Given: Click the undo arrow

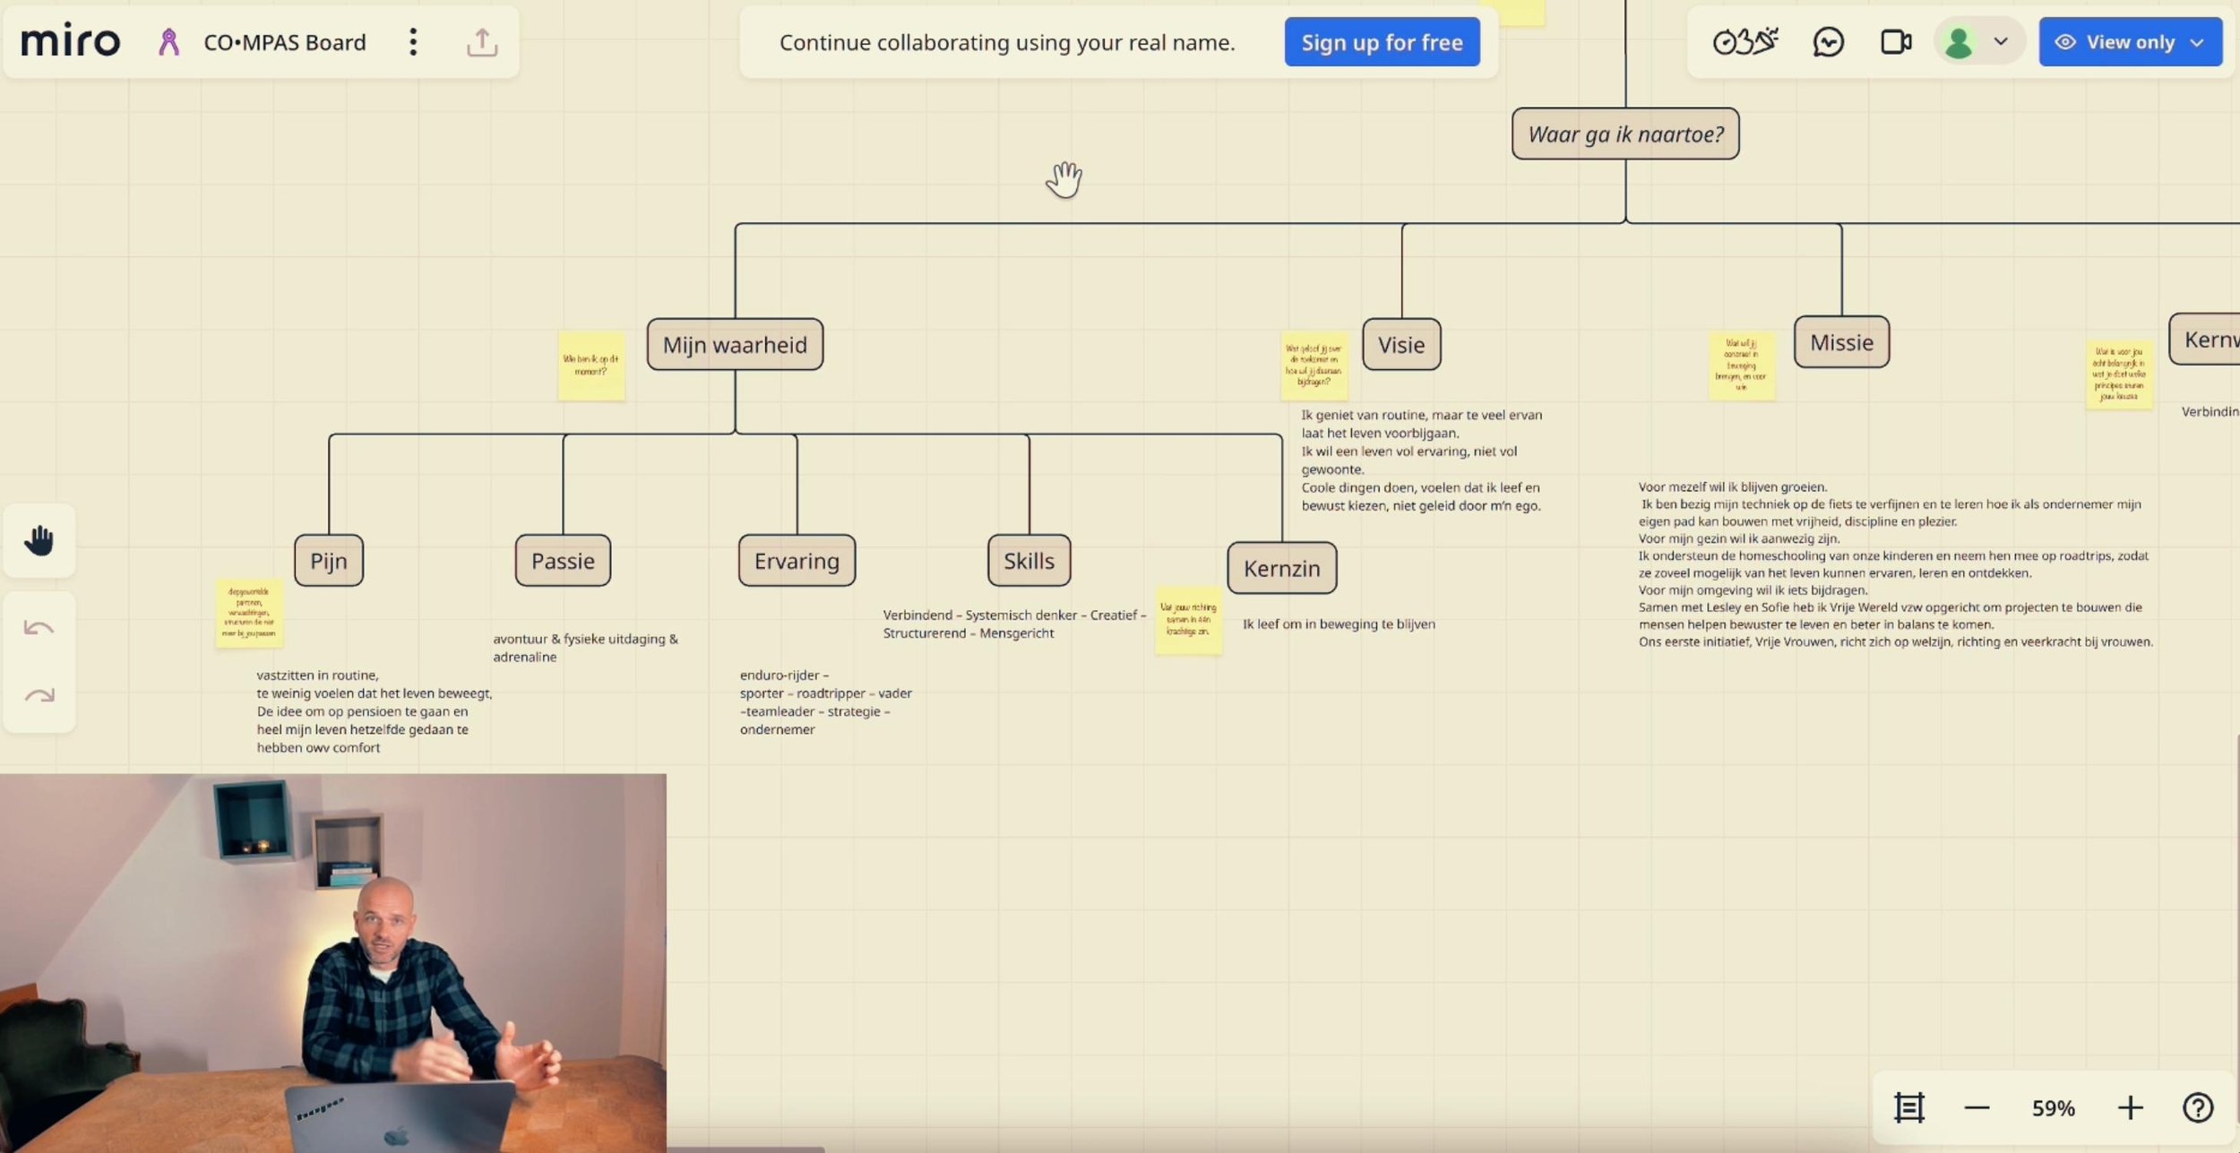Looking at the screenshot, I should (x=39, y=628).
